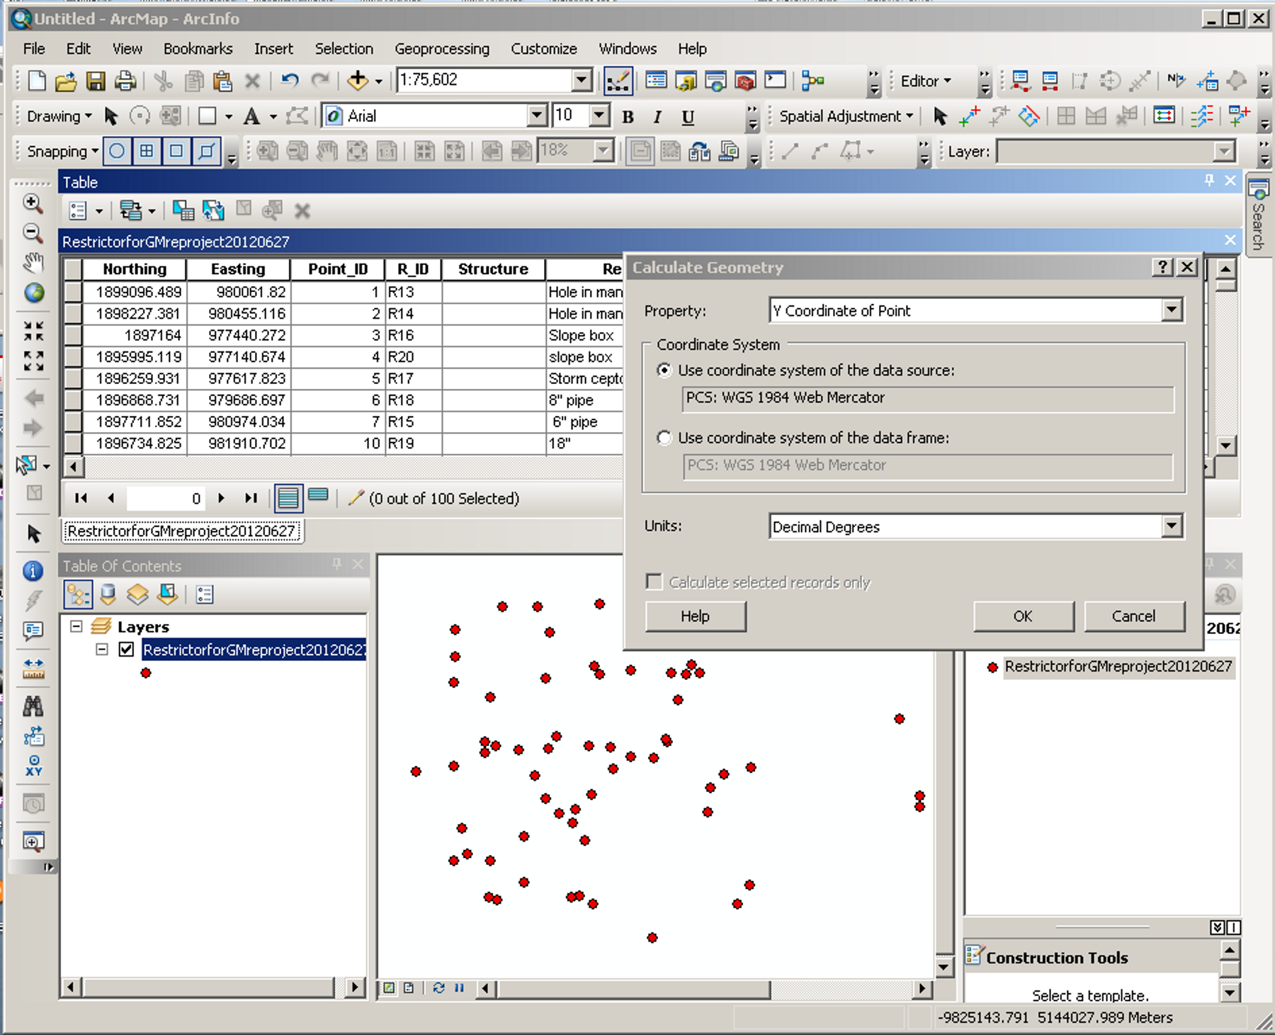This screenshot has height=1035, width=1275.
Task: Toggle Point Snapping circle button
Action: click(118, 151)
